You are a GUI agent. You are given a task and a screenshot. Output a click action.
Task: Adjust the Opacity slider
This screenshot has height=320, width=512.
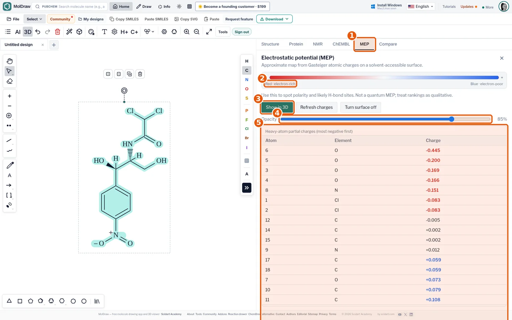tap(385, 119)
